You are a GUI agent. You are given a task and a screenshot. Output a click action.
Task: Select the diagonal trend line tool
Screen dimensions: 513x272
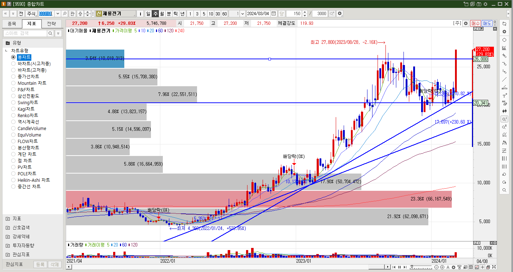pos(504,79)
